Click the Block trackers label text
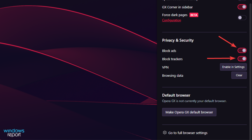The height and width of the screenshot is (140, 252). click(x=172, y=59)
